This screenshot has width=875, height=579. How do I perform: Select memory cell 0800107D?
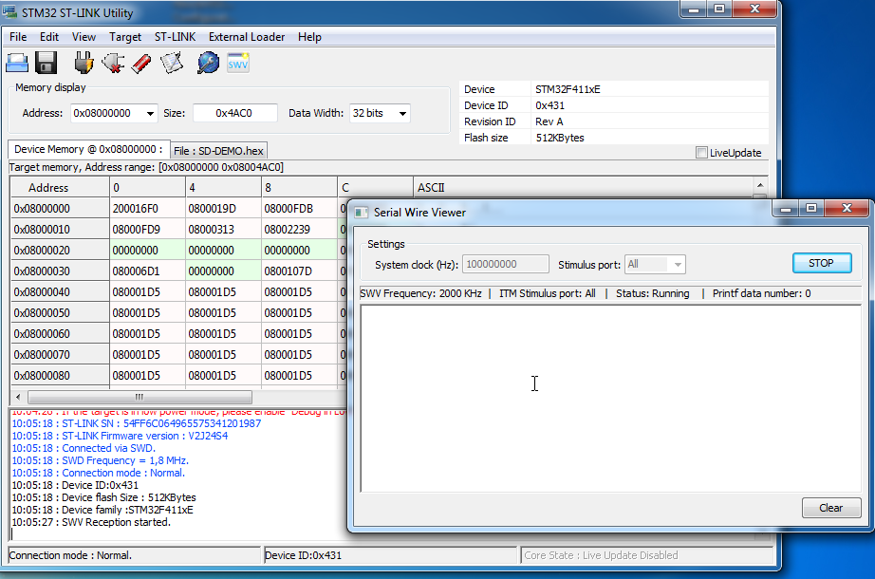click(299, 271)
